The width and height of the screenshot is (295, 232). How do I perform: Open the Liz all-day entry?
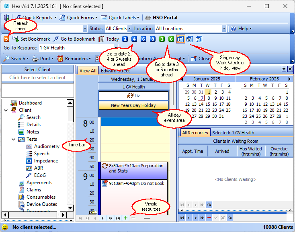pyautogui.click(x=133, y=96)
